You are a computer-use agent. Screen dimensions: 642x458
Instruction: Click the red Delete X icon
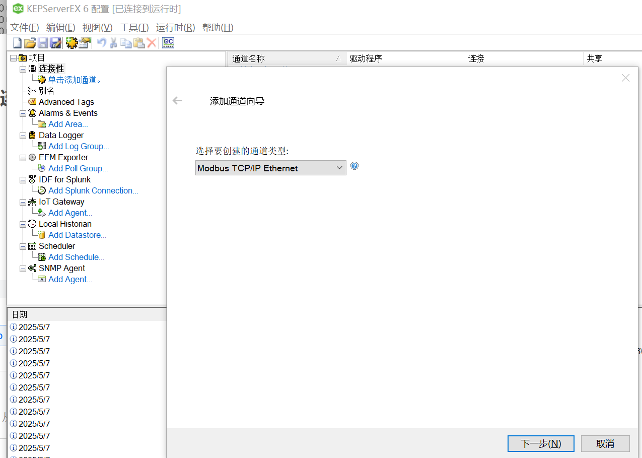(x=152, y=43)
